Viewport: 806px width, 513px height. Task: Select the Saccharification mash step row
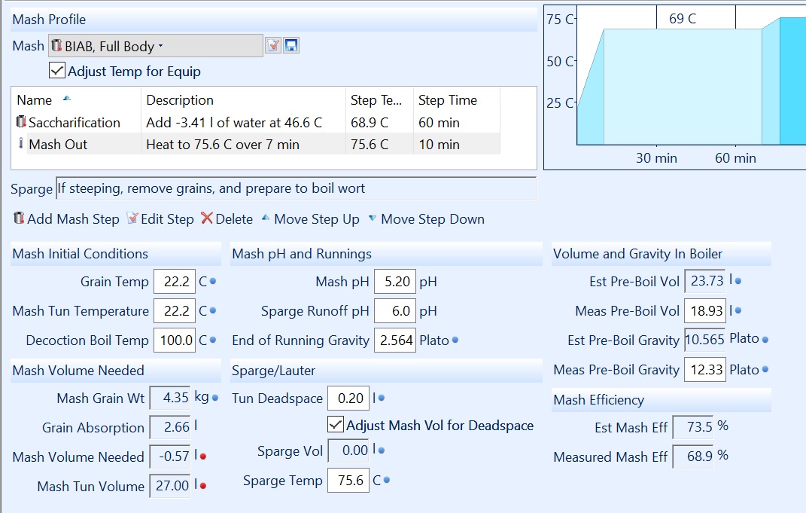74,122
